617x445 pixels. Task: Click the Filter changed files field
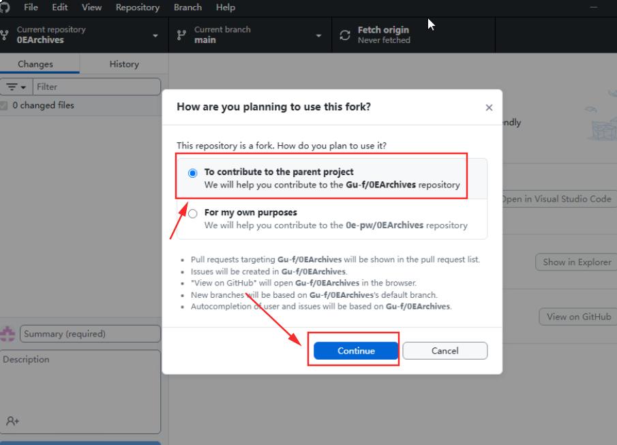(96, 87)
